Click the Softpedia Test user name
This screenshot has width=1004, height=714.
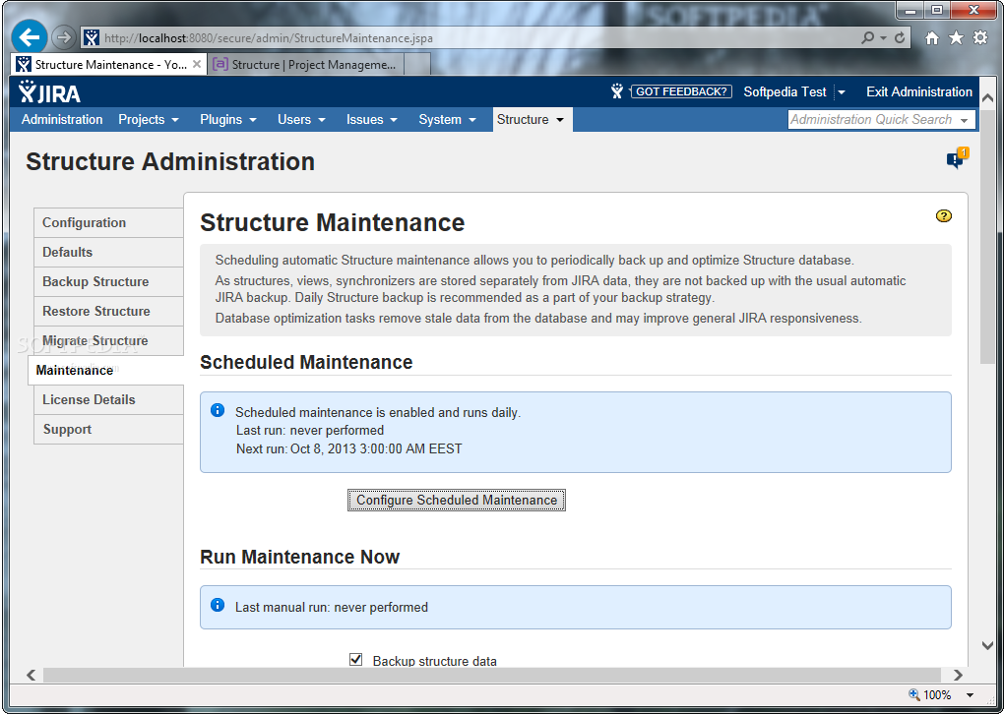[x=785, y=91]
